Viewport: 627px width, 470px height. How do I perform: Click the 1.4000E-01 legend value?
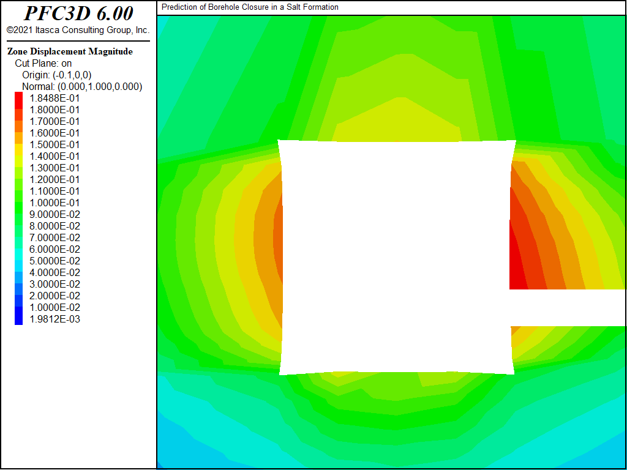54,156
